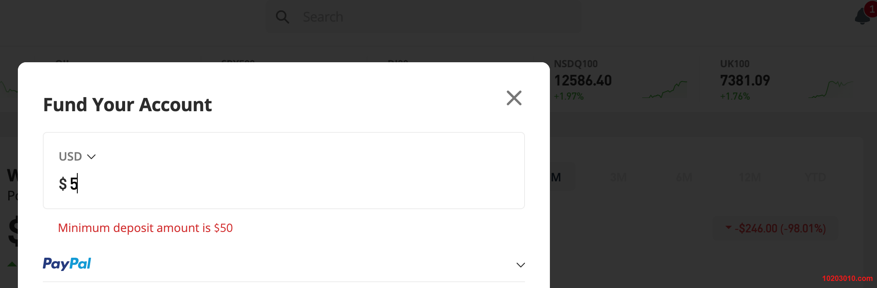This screenshot has width=877, height=288.
Task: Click the -$246.00 (-98.01%) loss badge
Action: click(776, 228)
